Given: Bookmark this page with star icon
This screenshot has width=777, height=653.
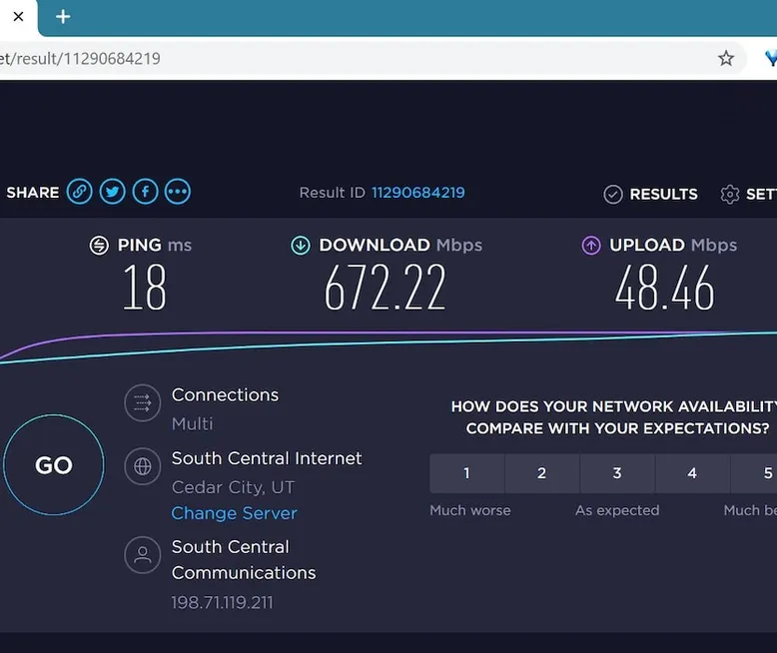Looking at the screenshot, I should tap(726, 59).
